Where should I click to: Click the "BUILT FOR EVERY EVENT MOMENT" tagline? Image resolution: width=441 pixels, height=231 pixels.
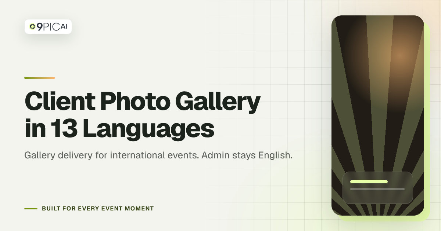pyautogui.click(x=98, y=209)
